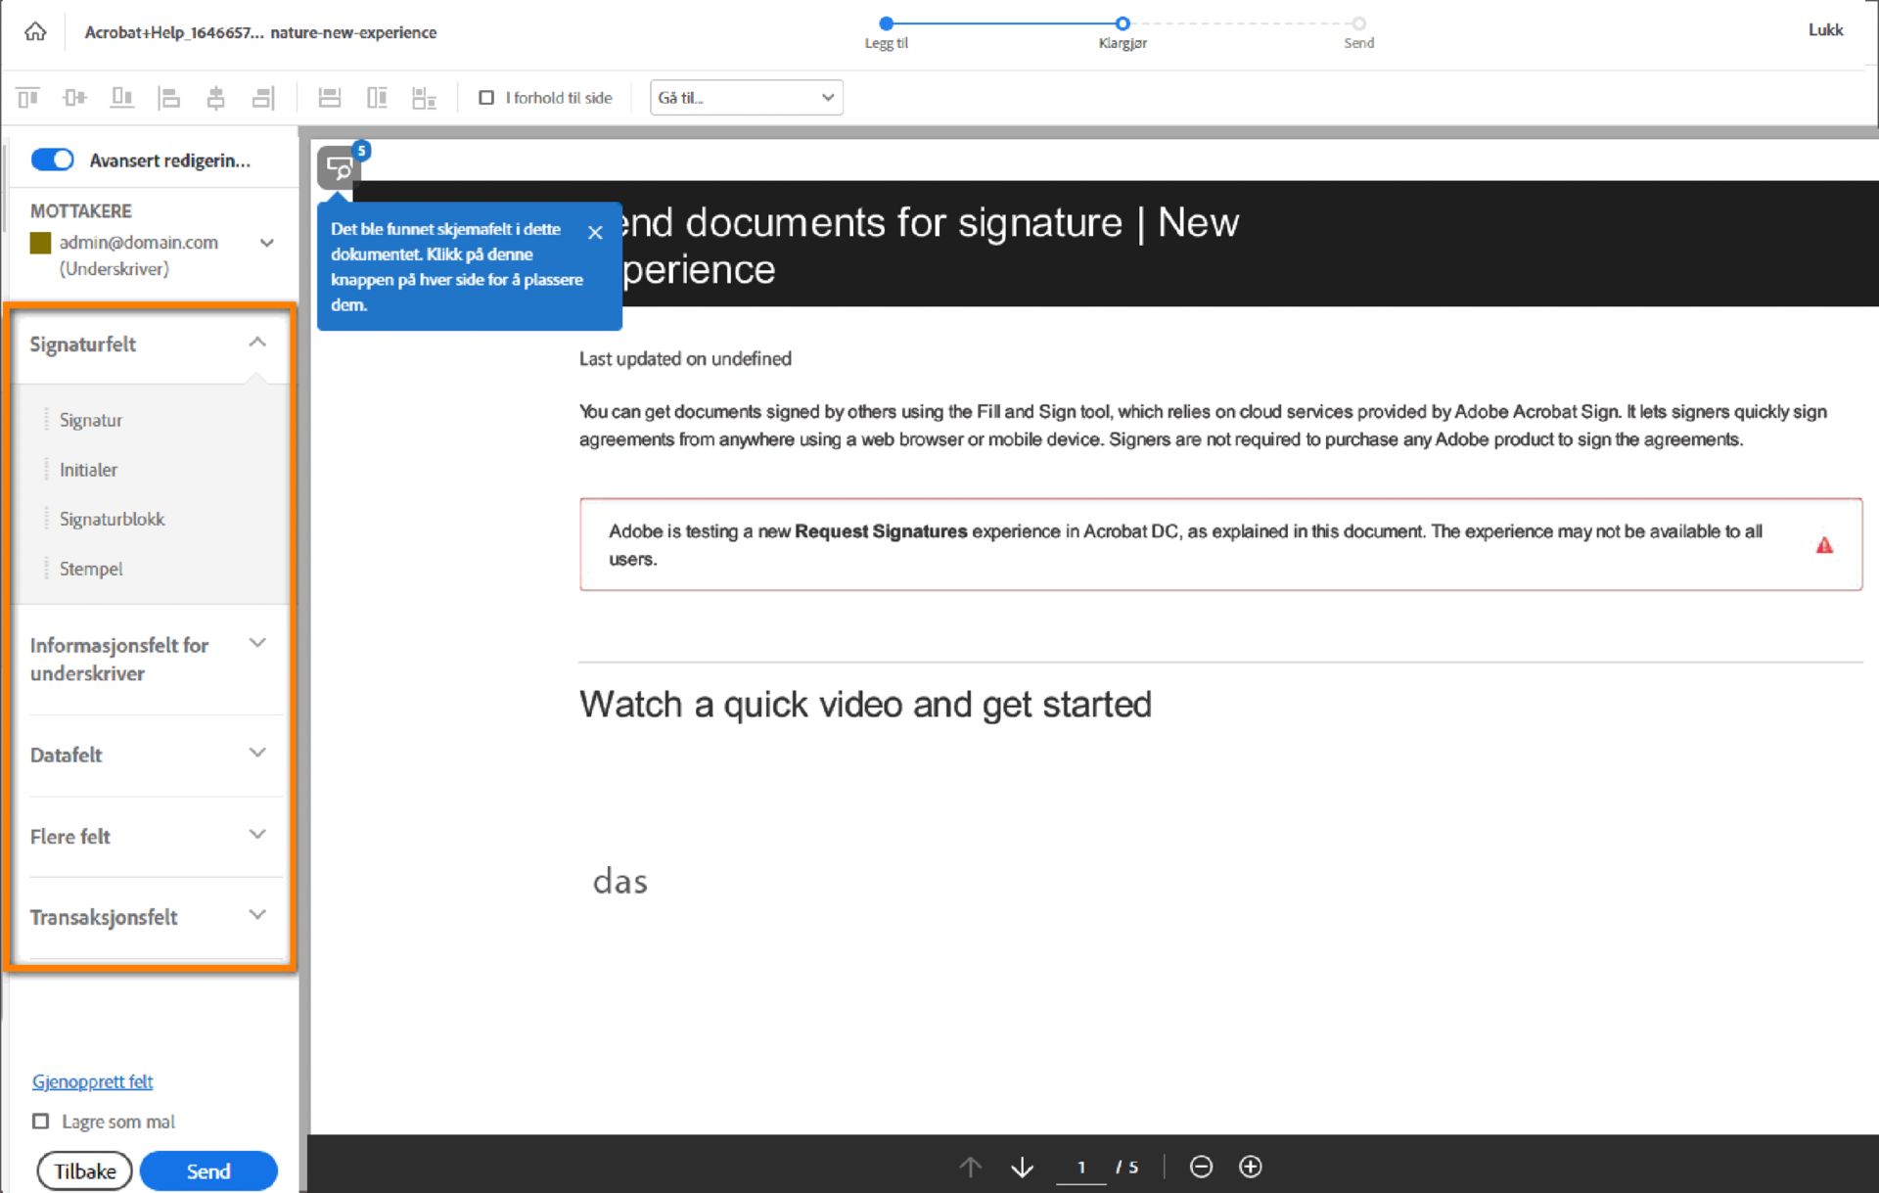Go to next page with down arrow
This screenshot has width=1879, height=1193.
click(1022, 1167)
